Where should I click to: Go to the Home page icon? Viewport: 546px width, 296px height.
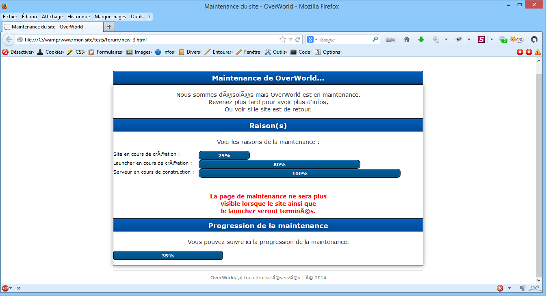407,39
